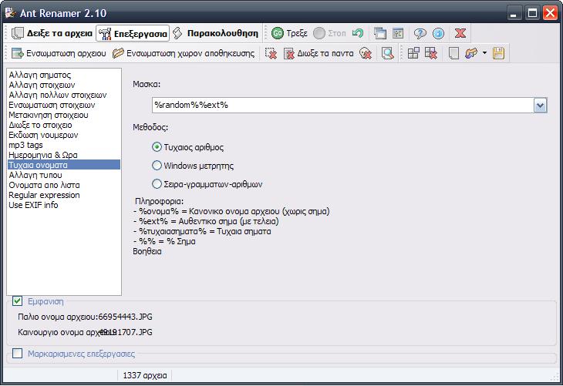563x386 pixels.
Task: Open the mask combo box dropdown arrow
Action: pos(540,106)
